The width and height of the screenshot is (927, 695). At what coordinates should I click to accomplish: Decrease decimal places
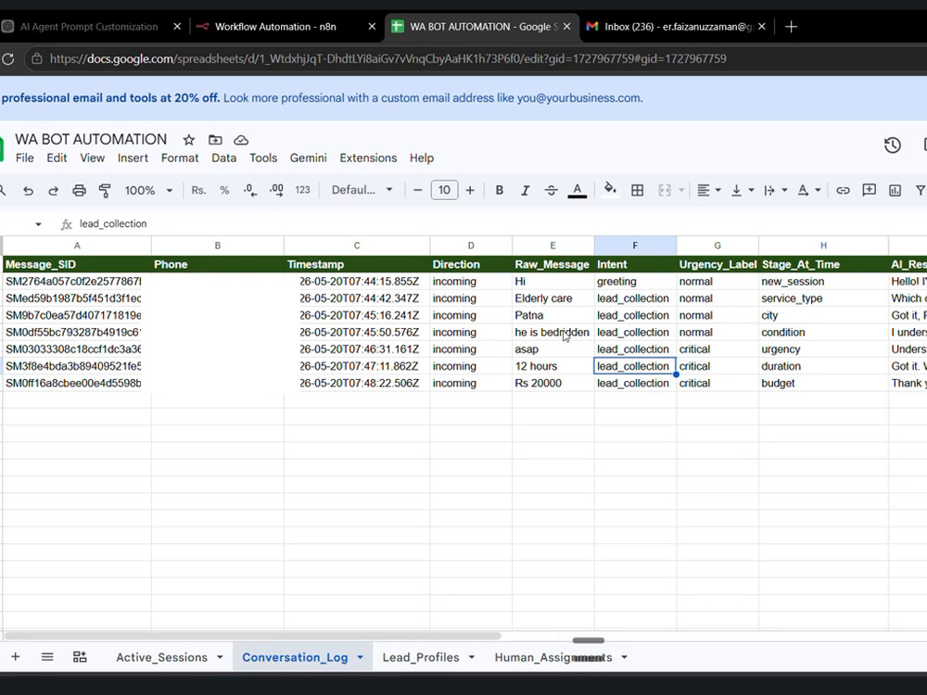pyautogui.click(x=250, y=190)
